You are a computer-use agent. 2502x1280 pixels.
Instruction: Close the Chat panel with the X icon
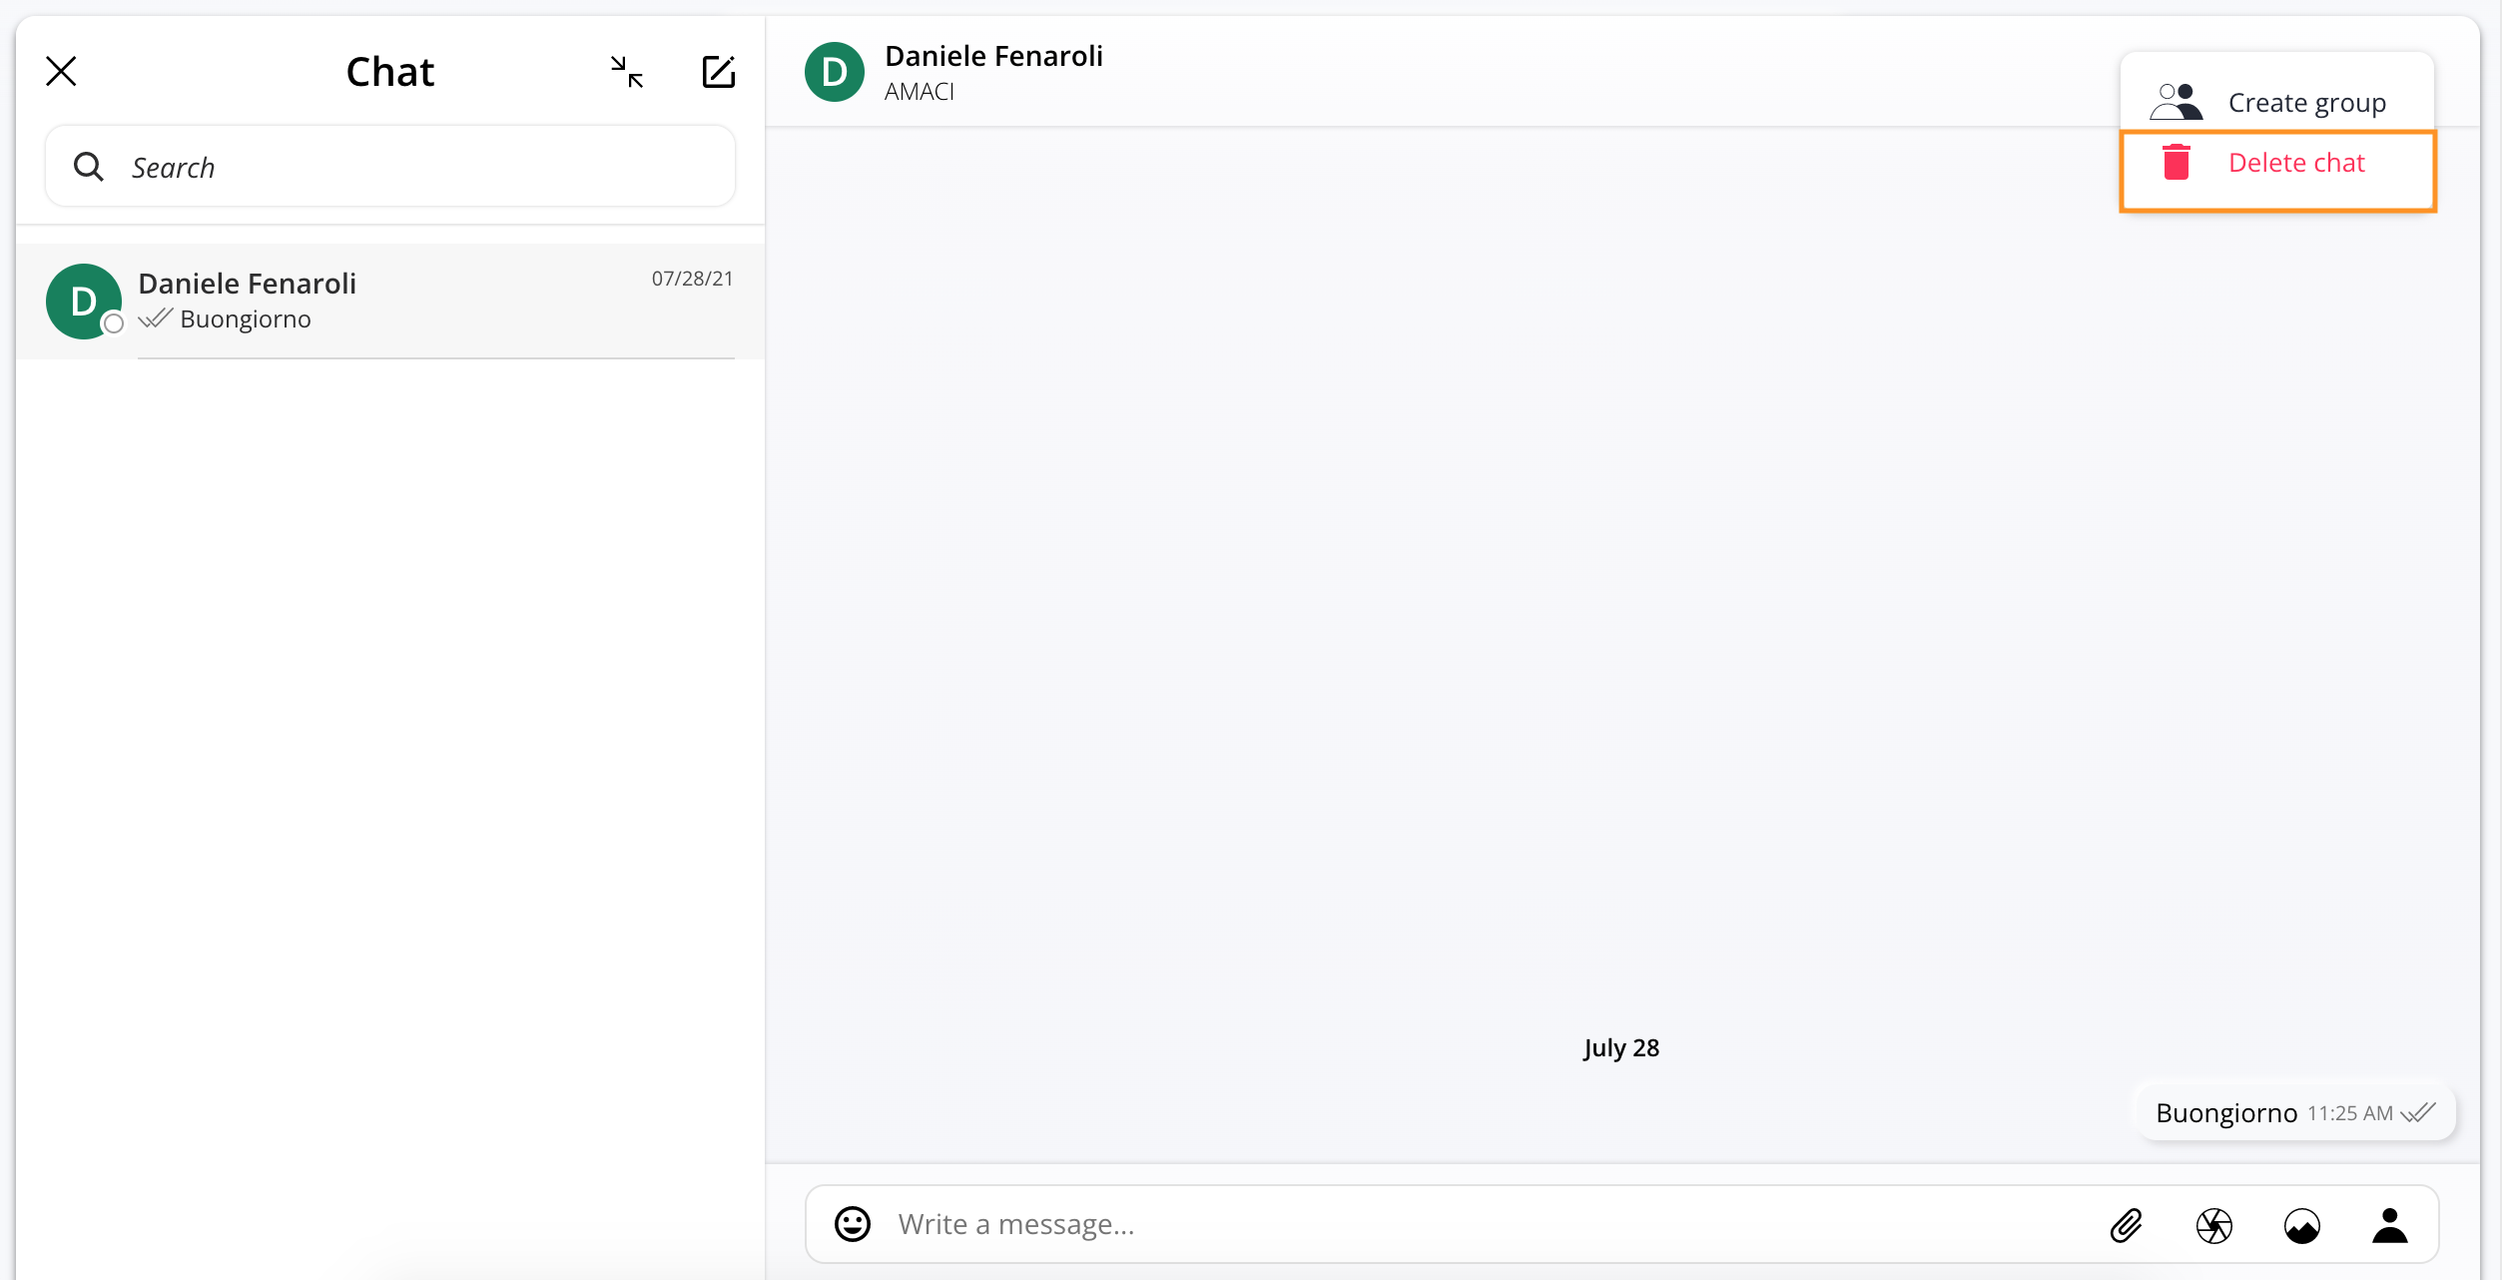tap(61, 72)
